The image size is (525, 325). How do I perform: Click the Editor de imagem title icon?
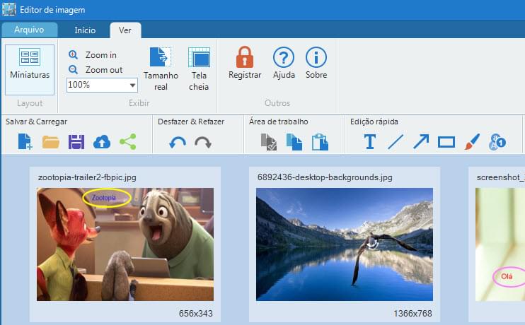[x=8, y=9]
